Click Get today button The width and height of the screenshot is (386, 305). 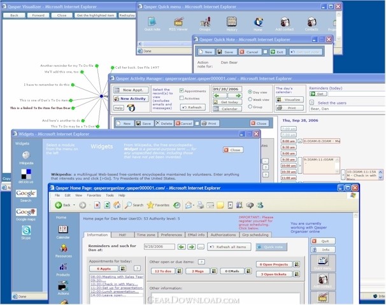(x=227, y=102)
